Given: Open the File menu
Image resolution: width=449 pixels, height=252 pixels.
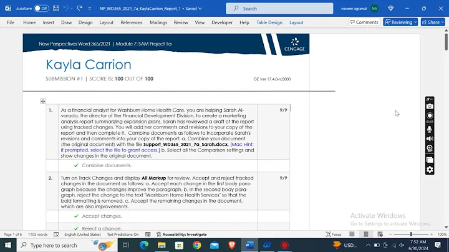Looking at the screenshot, I should [11, 22].
